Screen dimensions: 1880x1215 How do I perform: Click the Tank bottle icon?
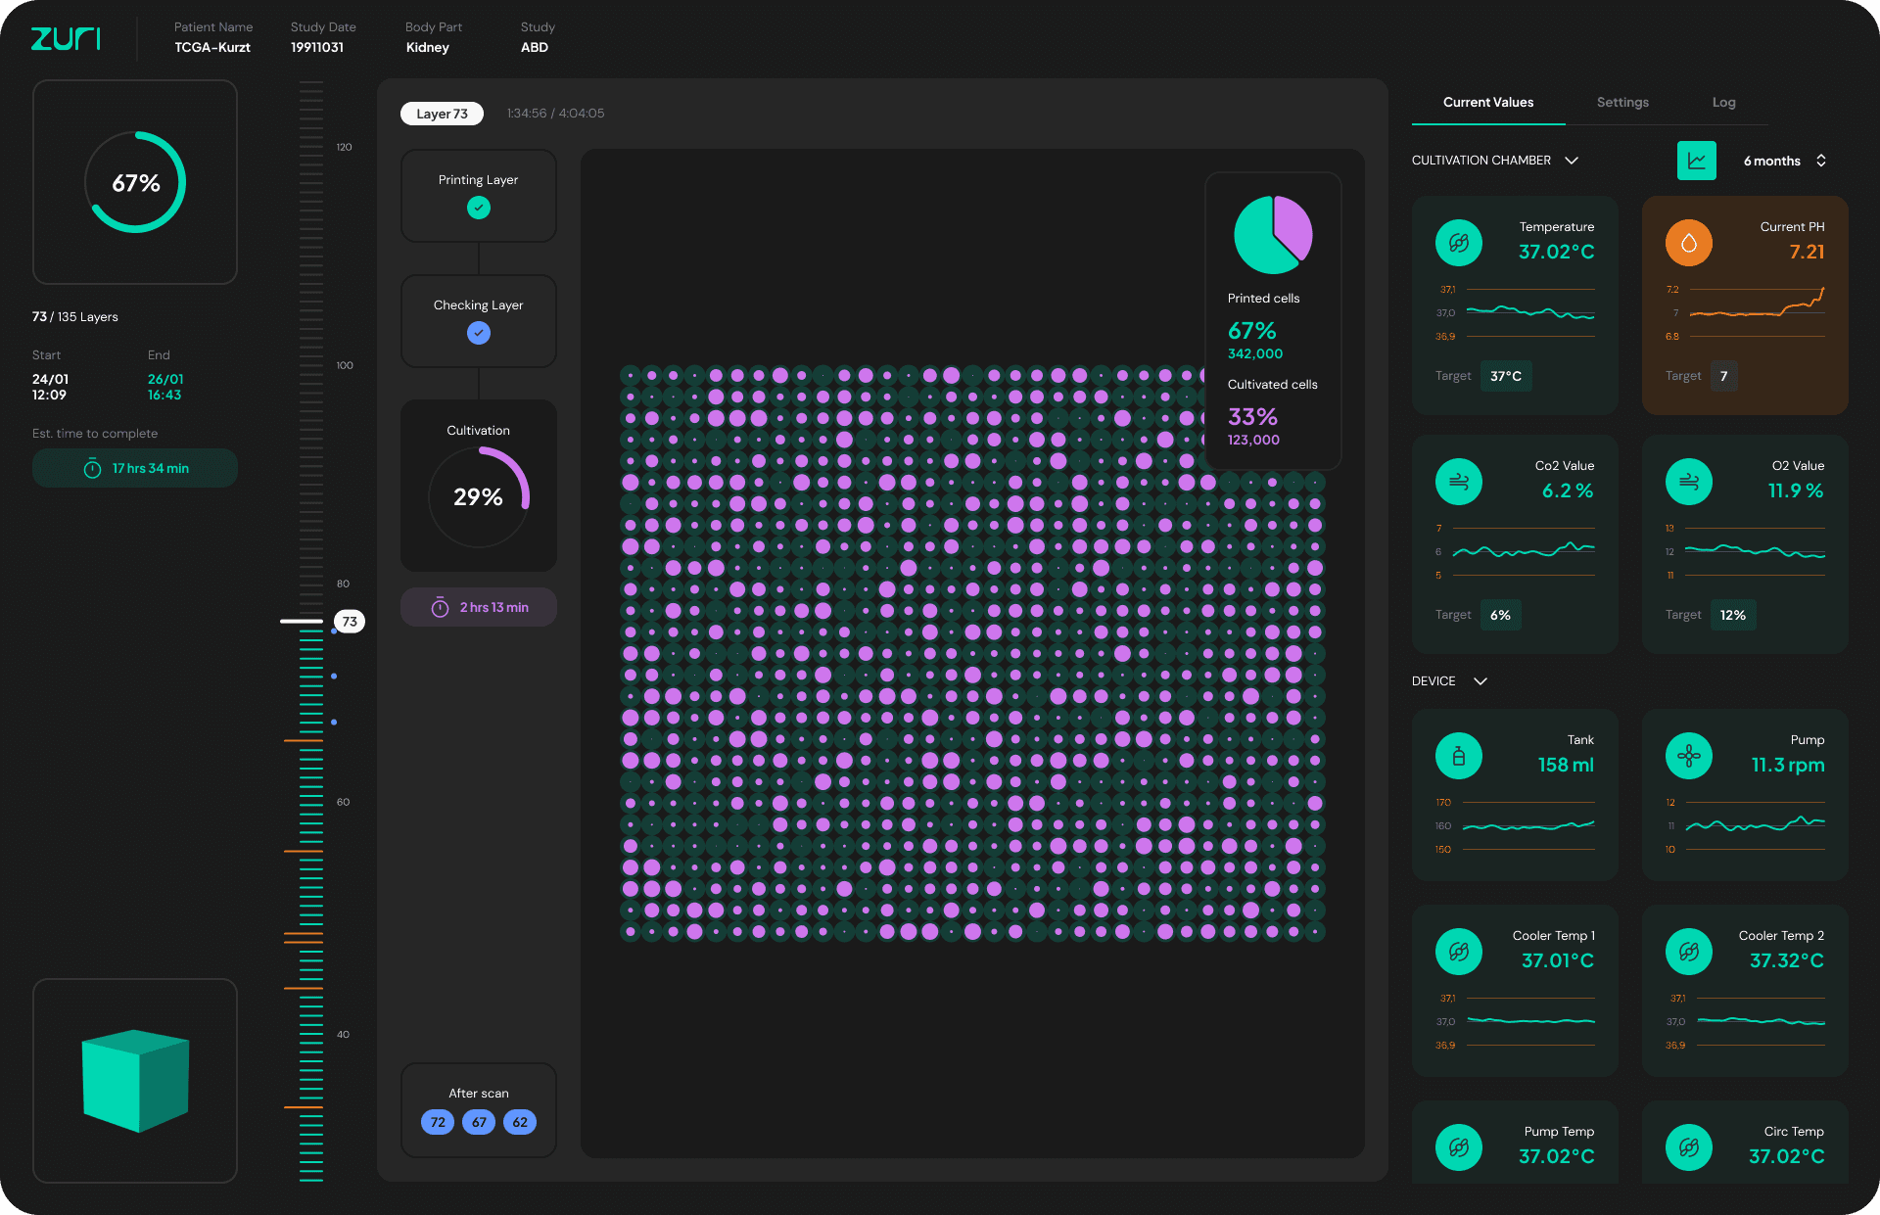point(1458,756)
